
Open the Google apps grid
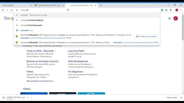coord(170,18)
